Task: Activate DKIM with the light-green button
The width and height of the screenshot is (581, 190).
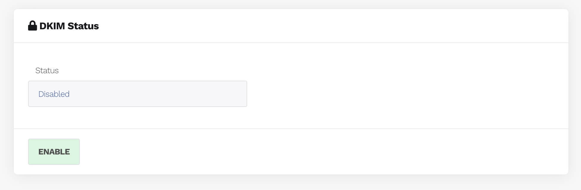Action: (x=54, y=152)
